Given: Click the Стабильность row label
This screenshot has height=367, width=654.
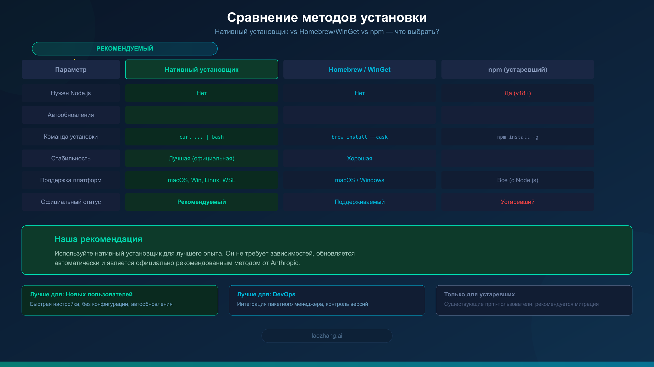Looking at the screenshot, I should click(x=71, y=158).
